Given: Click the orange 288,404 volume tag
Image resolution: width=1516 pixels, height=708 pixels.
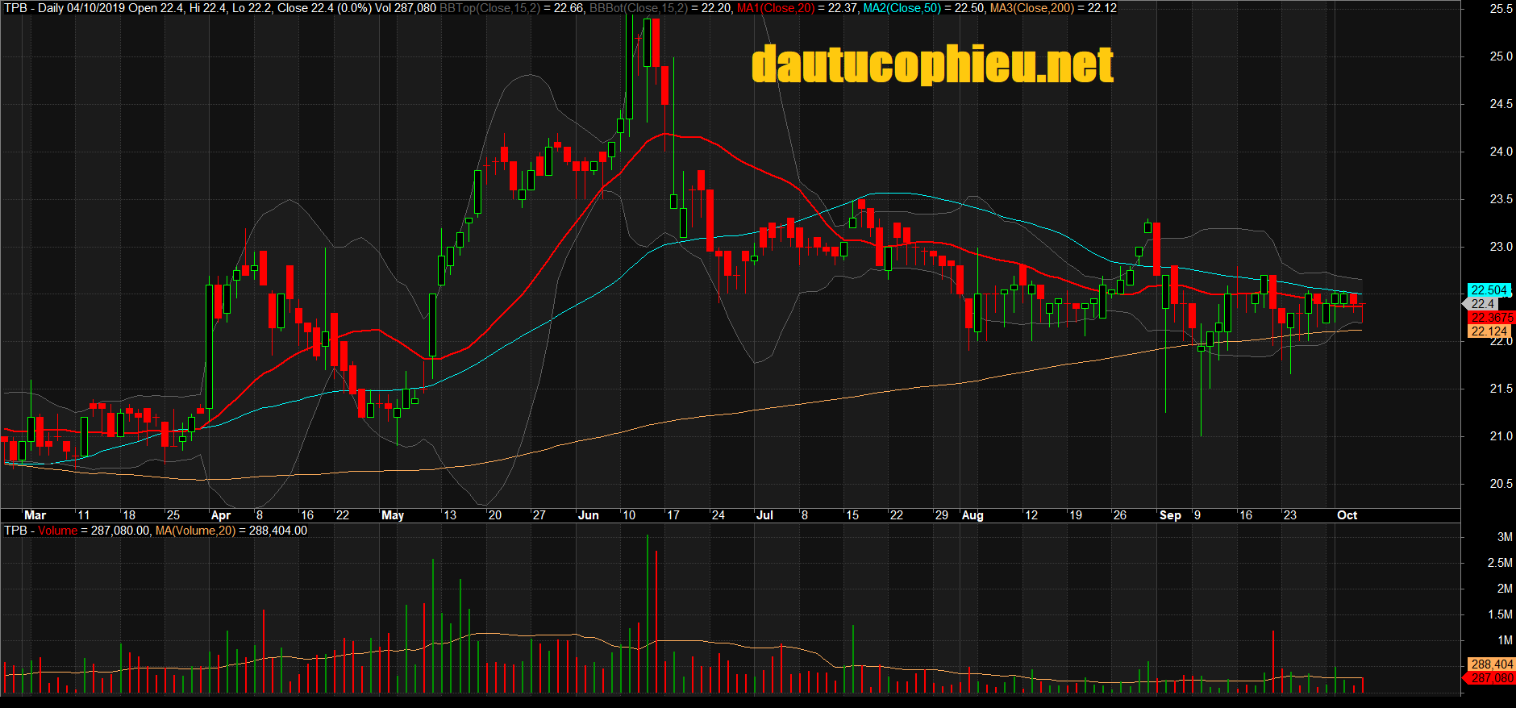Looking at the screenshot, I should pos(1491,664).
